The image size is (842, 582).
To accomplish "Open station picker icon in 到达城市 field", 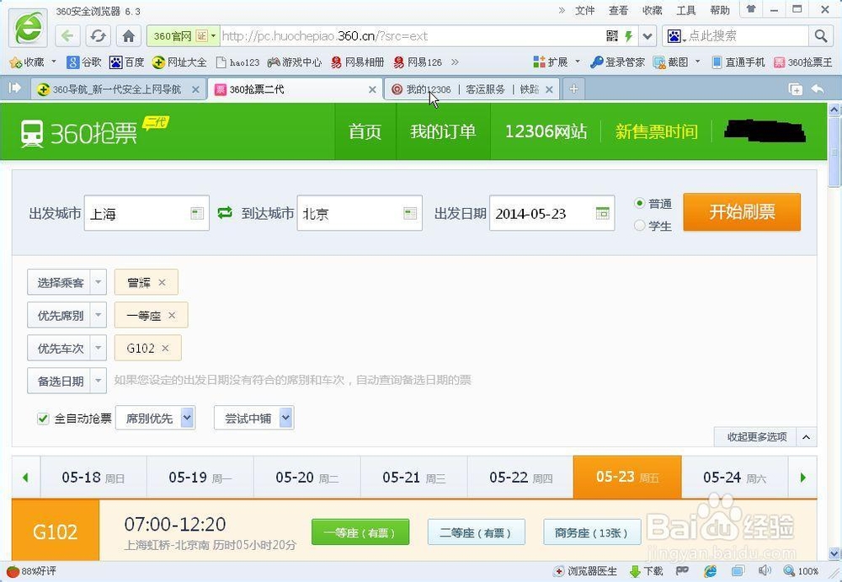I will point(410,213).
